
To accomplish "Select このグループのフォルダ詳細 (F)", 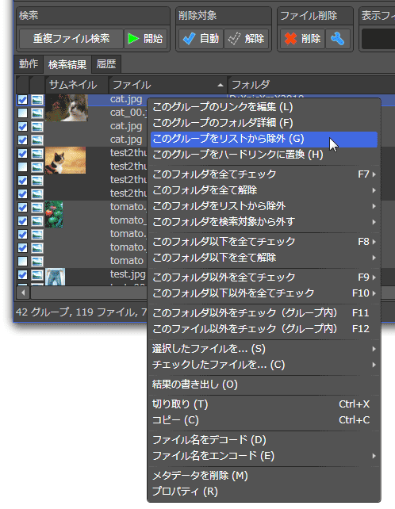I will 264,123.
